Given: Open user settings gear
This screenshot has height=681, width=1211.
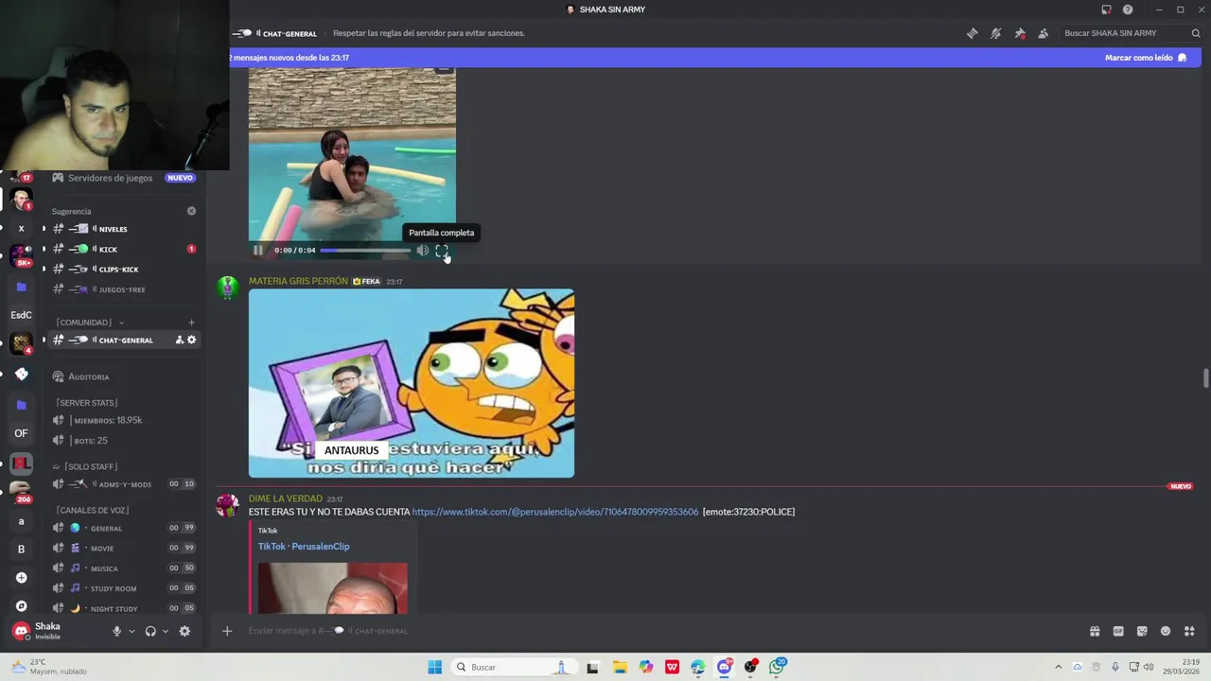Looking at the screenshot, I should (184, 631).
